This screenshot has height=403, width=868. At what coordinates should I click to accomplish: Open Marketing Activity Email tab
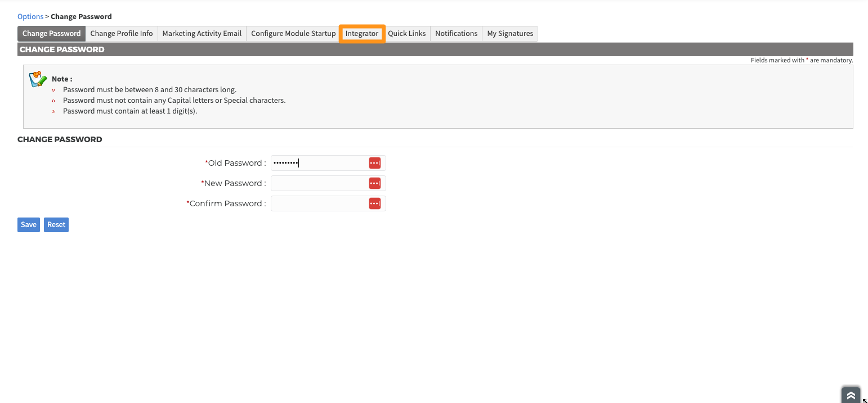(x=202, y=34)
